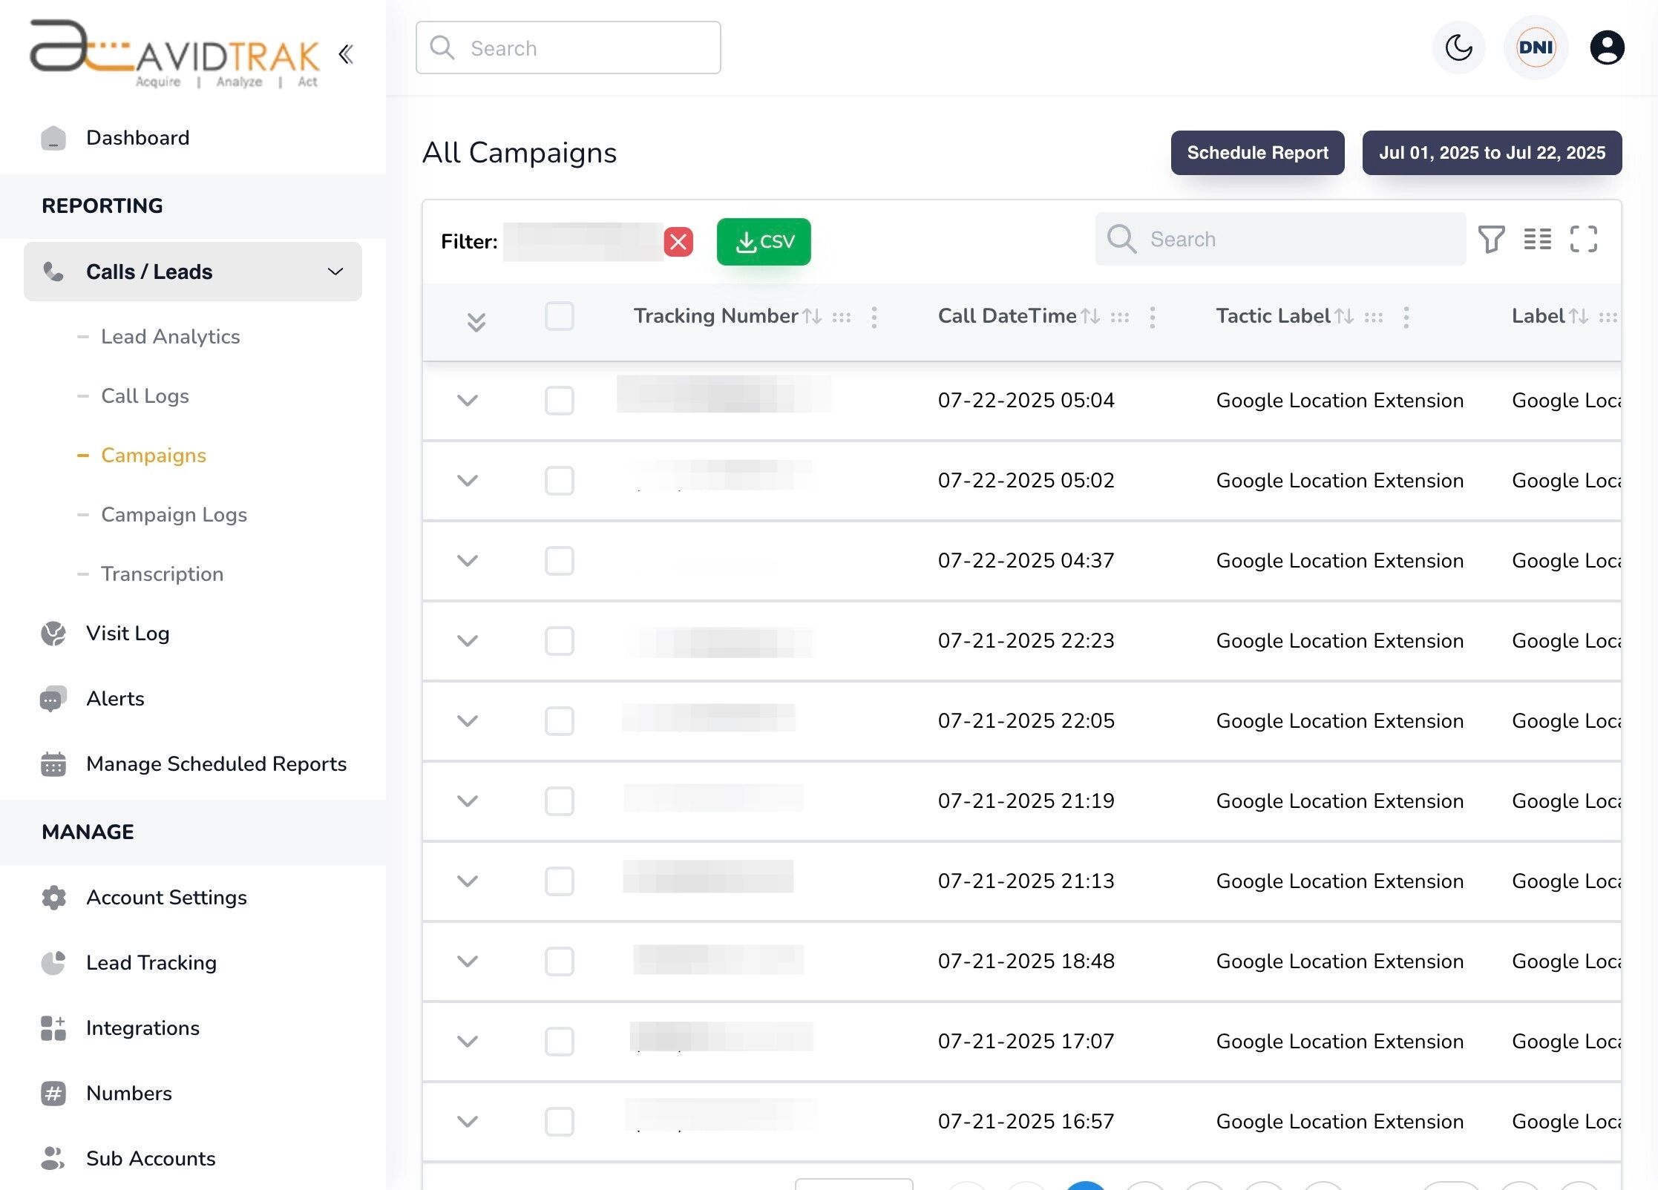The height and width of the screenshot is (1190, 1658).
Task: Open the filter funnel icon above the table
Action: click(x=1492, y=239)
